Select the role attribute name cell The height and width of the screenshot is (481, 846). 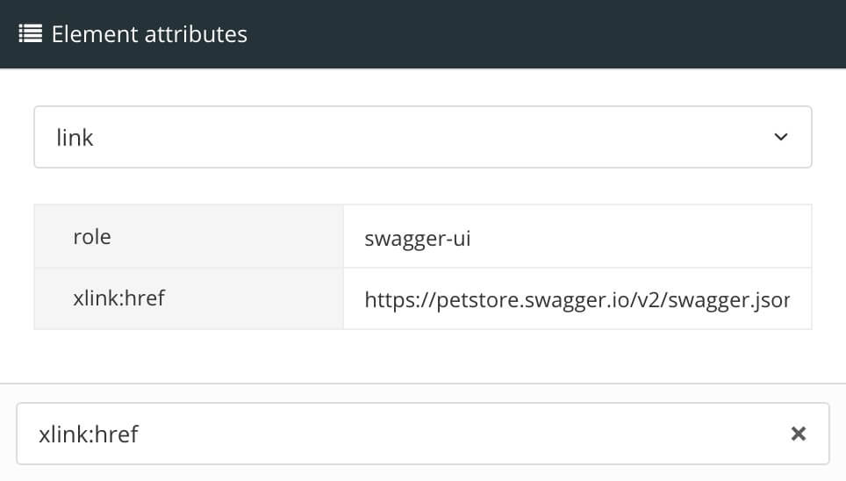click(x=189, y=237)
